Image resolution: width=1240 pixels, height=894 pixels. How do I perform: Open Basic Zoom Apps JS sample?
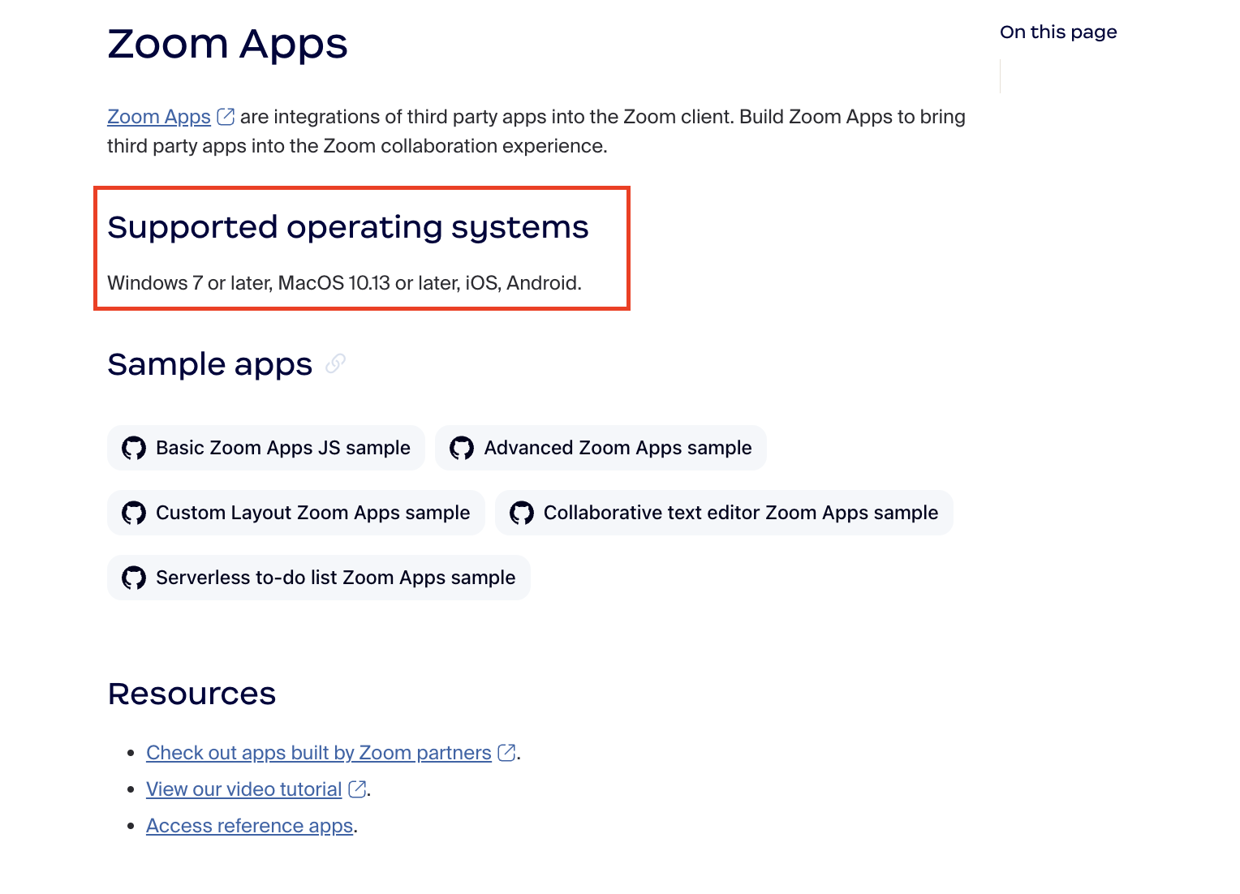pyautogui.click(x=266, y=448)
